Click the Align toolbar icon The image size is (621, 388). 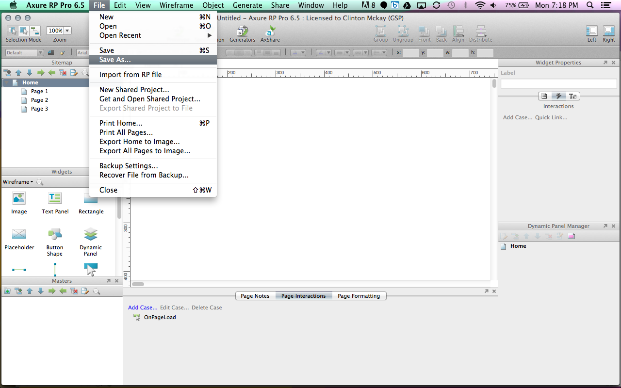tap(458, 34)
